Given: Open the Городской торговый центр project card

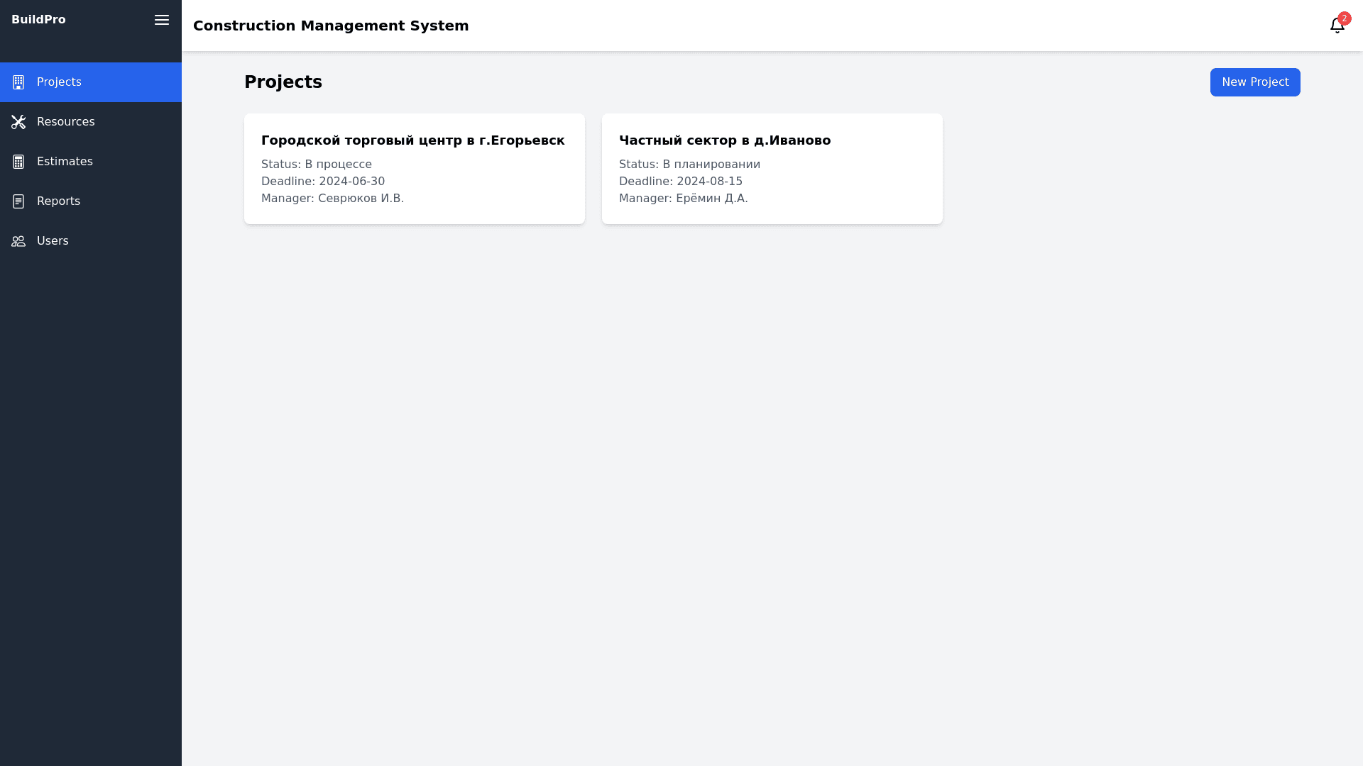Looking at the screenshot, I should pyautogui.click(x=415, y=169).
